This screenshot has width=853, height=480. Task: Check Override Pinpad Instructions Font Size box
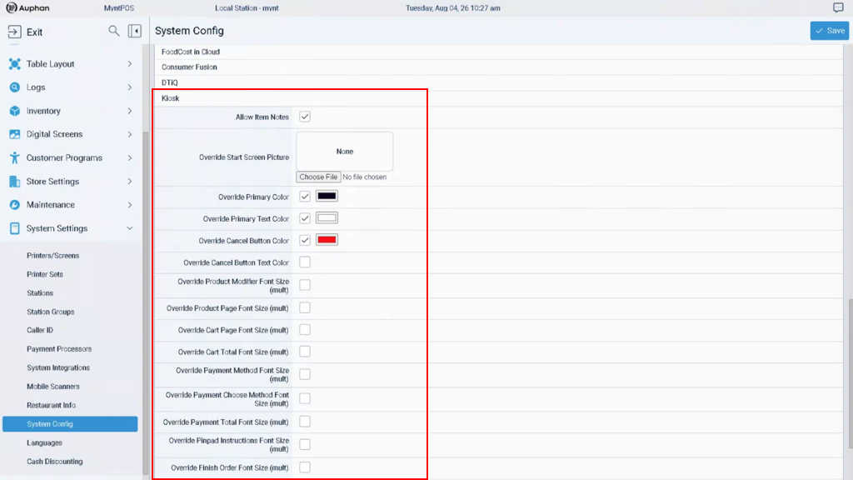305,445
